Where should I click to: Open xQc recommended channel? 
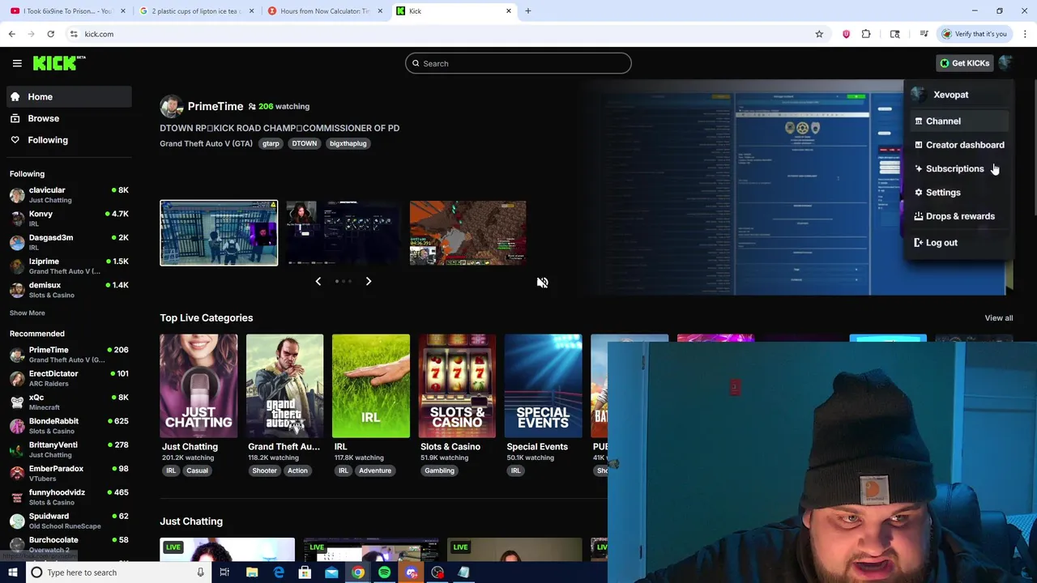click(69, 402)
